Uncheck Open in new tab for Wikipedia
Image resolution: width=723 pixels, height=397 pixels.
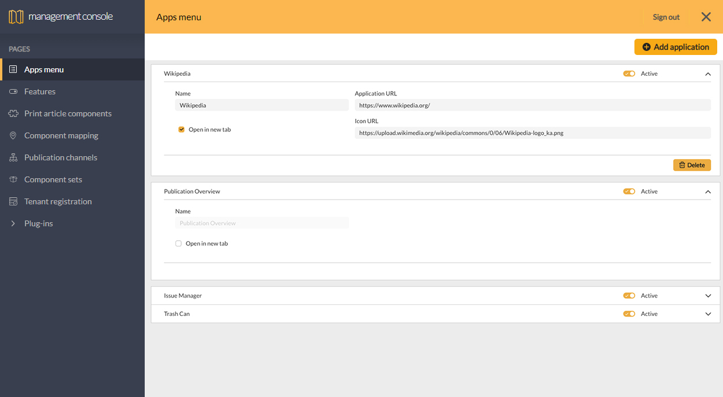pyautogui.click(x=181, y=130)
